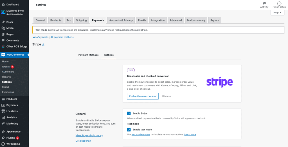The image size is (288, 147).
Task: Switch to Stripe Payment Methods tab
Action: (88, 55)
